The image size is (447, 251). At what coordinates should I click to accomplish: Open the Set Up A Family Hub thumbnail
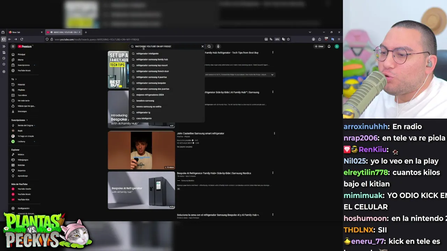118,70
